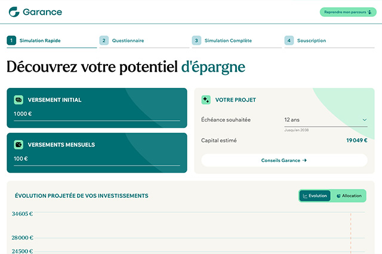Open the Échéance souhaitée 12 ans dropdown
Viewport: 382px width, 254px height.
tap(326, 120)
